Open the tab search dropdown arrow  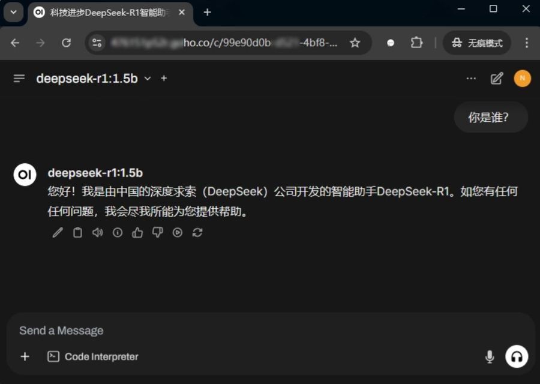13,13
